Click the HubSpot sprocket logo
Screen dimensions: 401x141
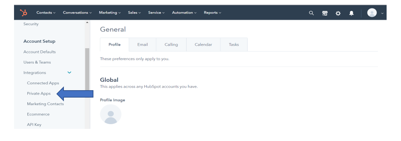point(24,13)
